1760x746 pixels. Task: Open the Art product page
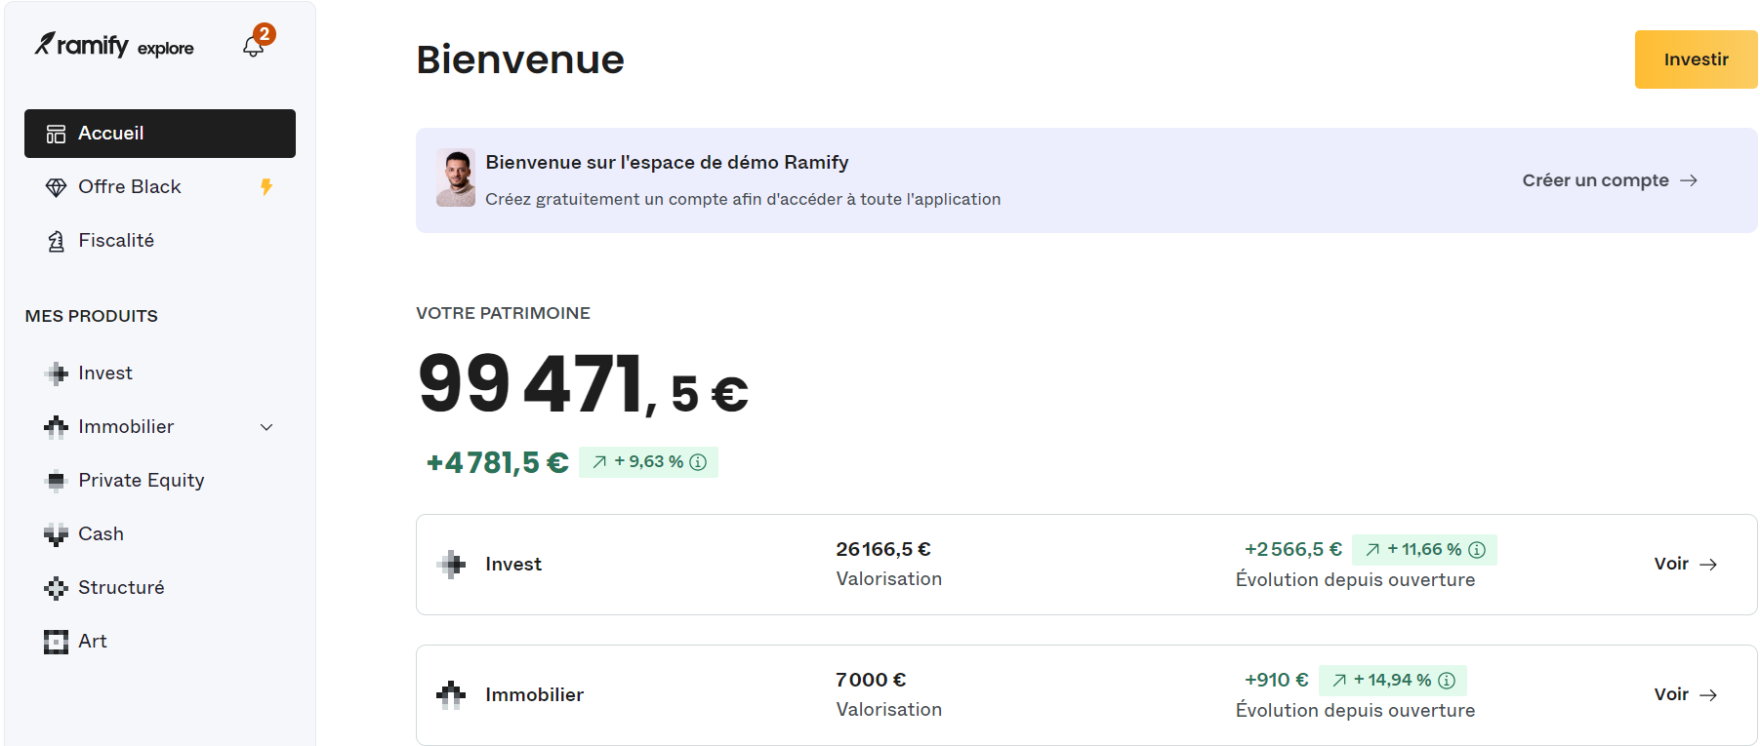coord(93,642)
